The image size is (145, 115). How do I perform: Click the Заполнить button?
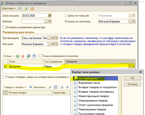coord(37,87)
